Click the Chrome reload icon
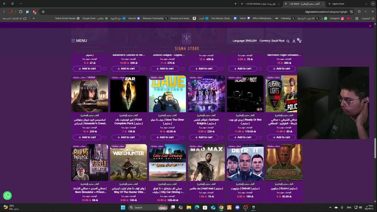 click(359, 12)
